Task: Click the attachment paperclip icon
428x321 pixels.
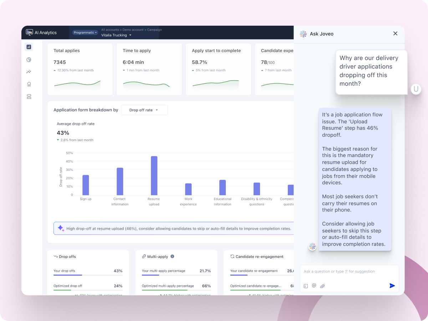Action: [322, 286]
